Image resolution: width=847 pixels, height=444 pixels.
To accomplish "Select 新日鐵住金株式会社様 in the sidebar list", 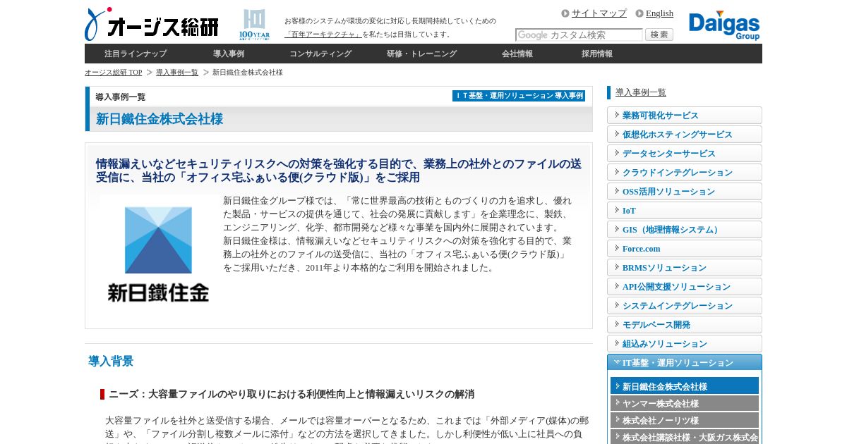I will [x=685, y=386].
